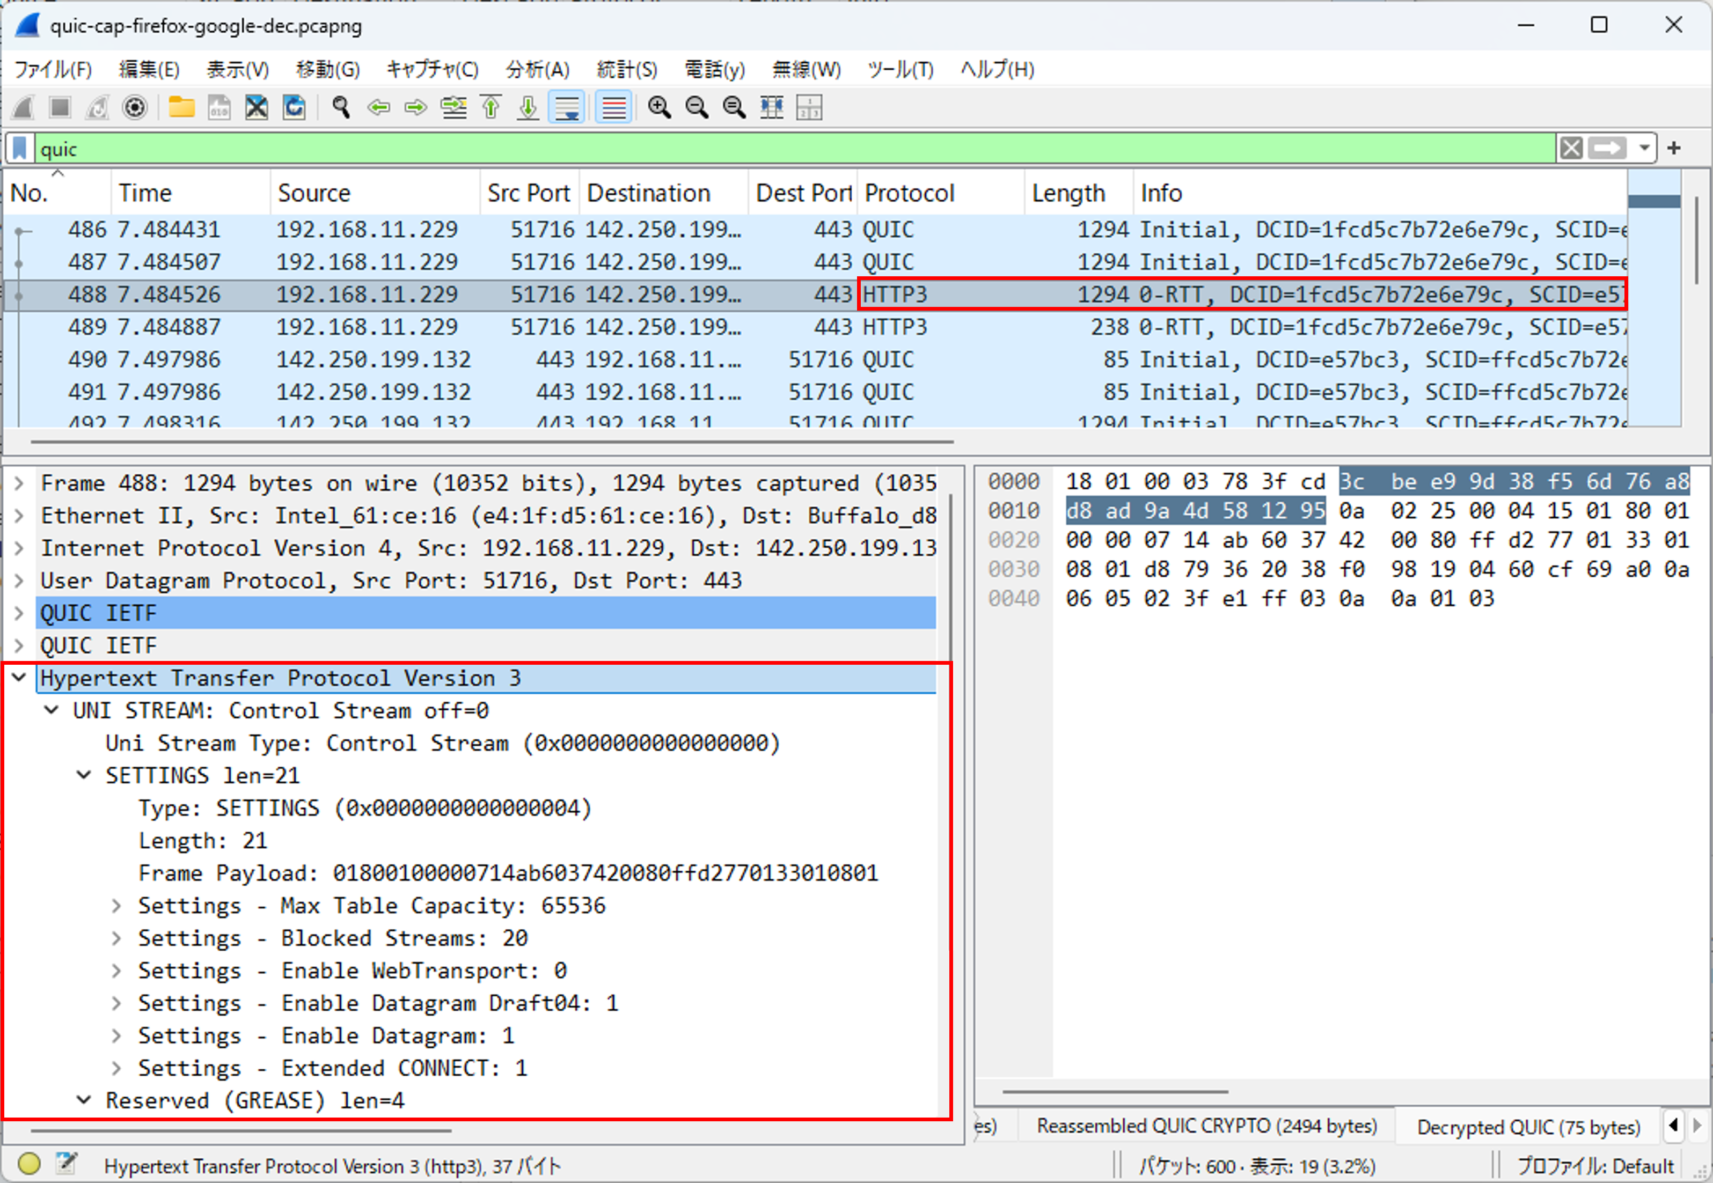Image resolution: width=1713 pixels, height=1183 pixels.
Task: Open the キャプチャ(C) menu
Action: pos(432,70)
